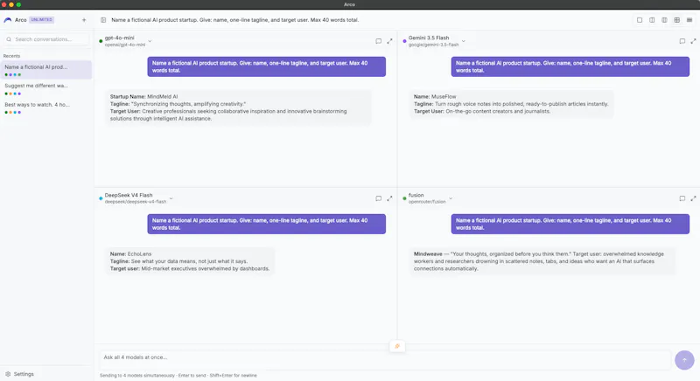Click the 'Recents' section label
The image size is (700, 381).
click(x=11, y=56)
